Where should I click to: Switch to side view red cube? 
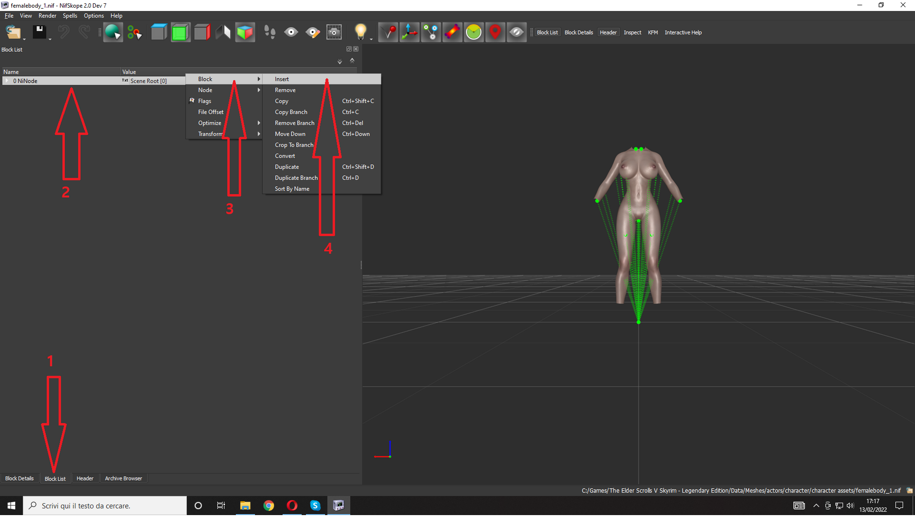201,32
